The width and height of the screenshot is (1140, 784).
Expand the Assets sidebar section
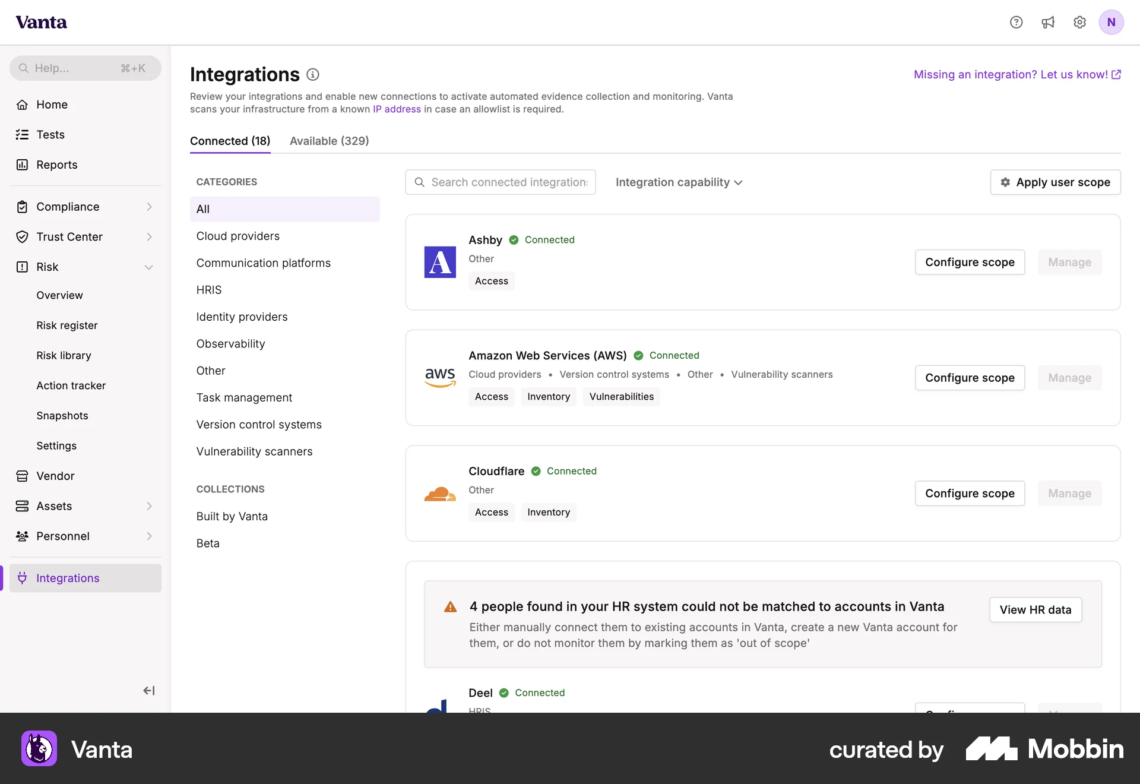coord(149,506)
